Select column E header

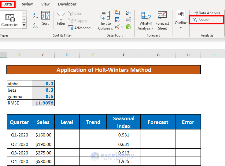click(x=93, y=55)
